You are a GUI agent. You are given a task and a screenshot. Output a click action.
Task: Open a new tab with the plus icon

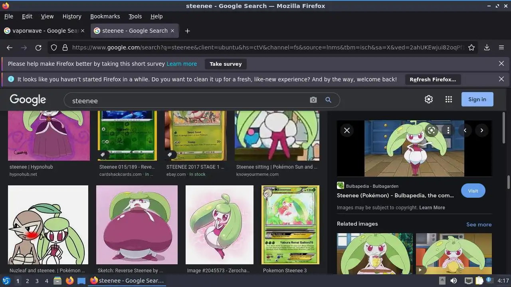coord(187,31)
